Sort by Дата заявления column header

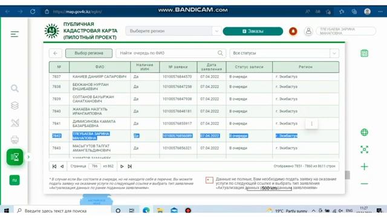(x=212, y=67)
